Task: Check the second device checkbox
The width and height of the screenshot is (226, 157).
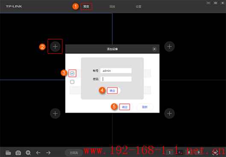Action: click(x=72, y=82)
